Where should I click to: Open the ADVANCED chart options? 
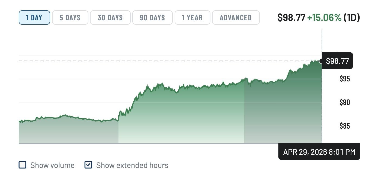[x=236, y=18]
